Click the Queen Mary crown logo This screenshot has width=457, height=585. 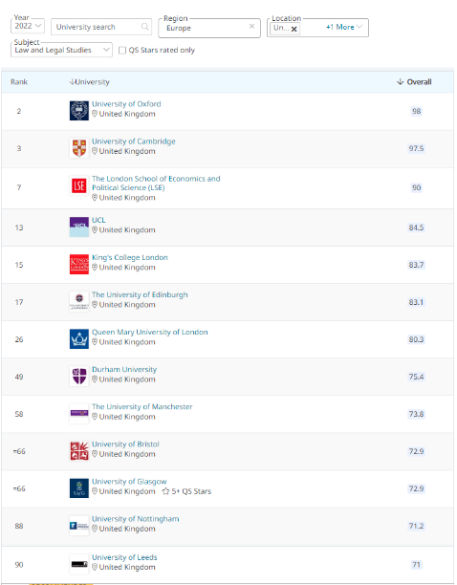[79, 338]
